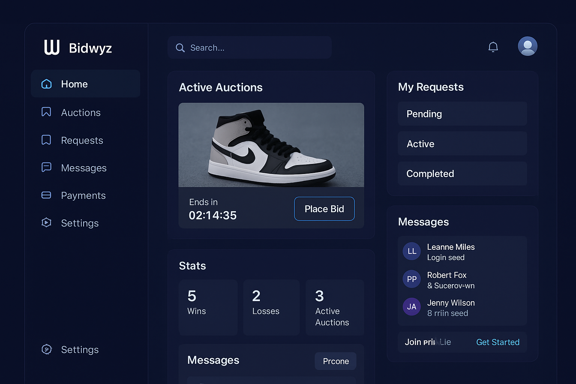This screenshot has width=576, height=384.
Task: Click the search magnifier icon
Action: (180, 48)
